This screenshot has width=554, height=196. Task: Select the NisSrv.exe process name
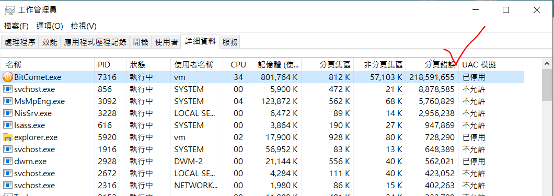(33, 113)
